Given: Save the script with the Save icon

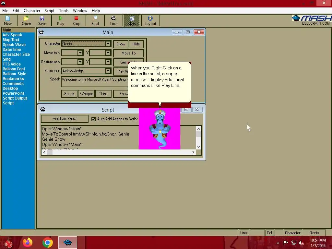Looking at the screenshot, I should [x=42, y=20].
